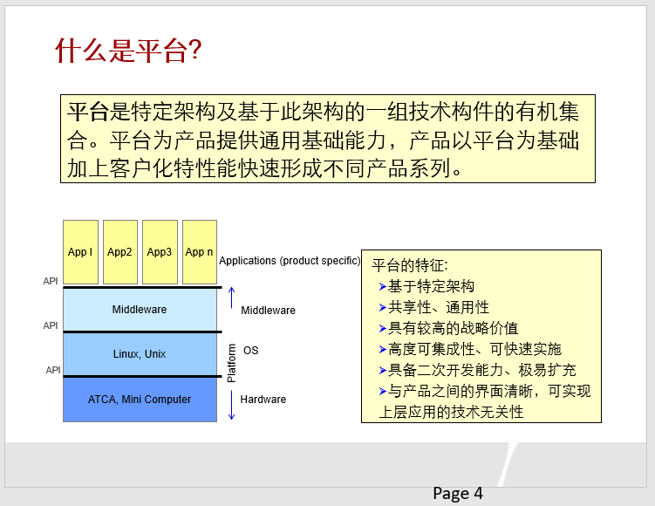
Task: Click the App I block
Action: [80, 252]
